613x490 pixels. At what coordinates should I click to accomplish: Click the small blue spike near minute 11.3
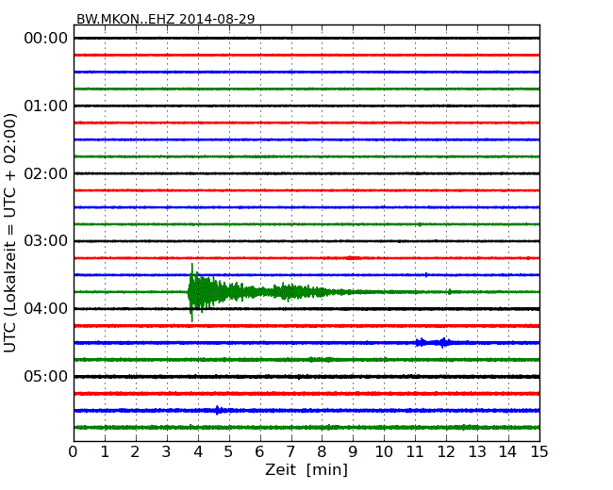[x=426, y=275]
